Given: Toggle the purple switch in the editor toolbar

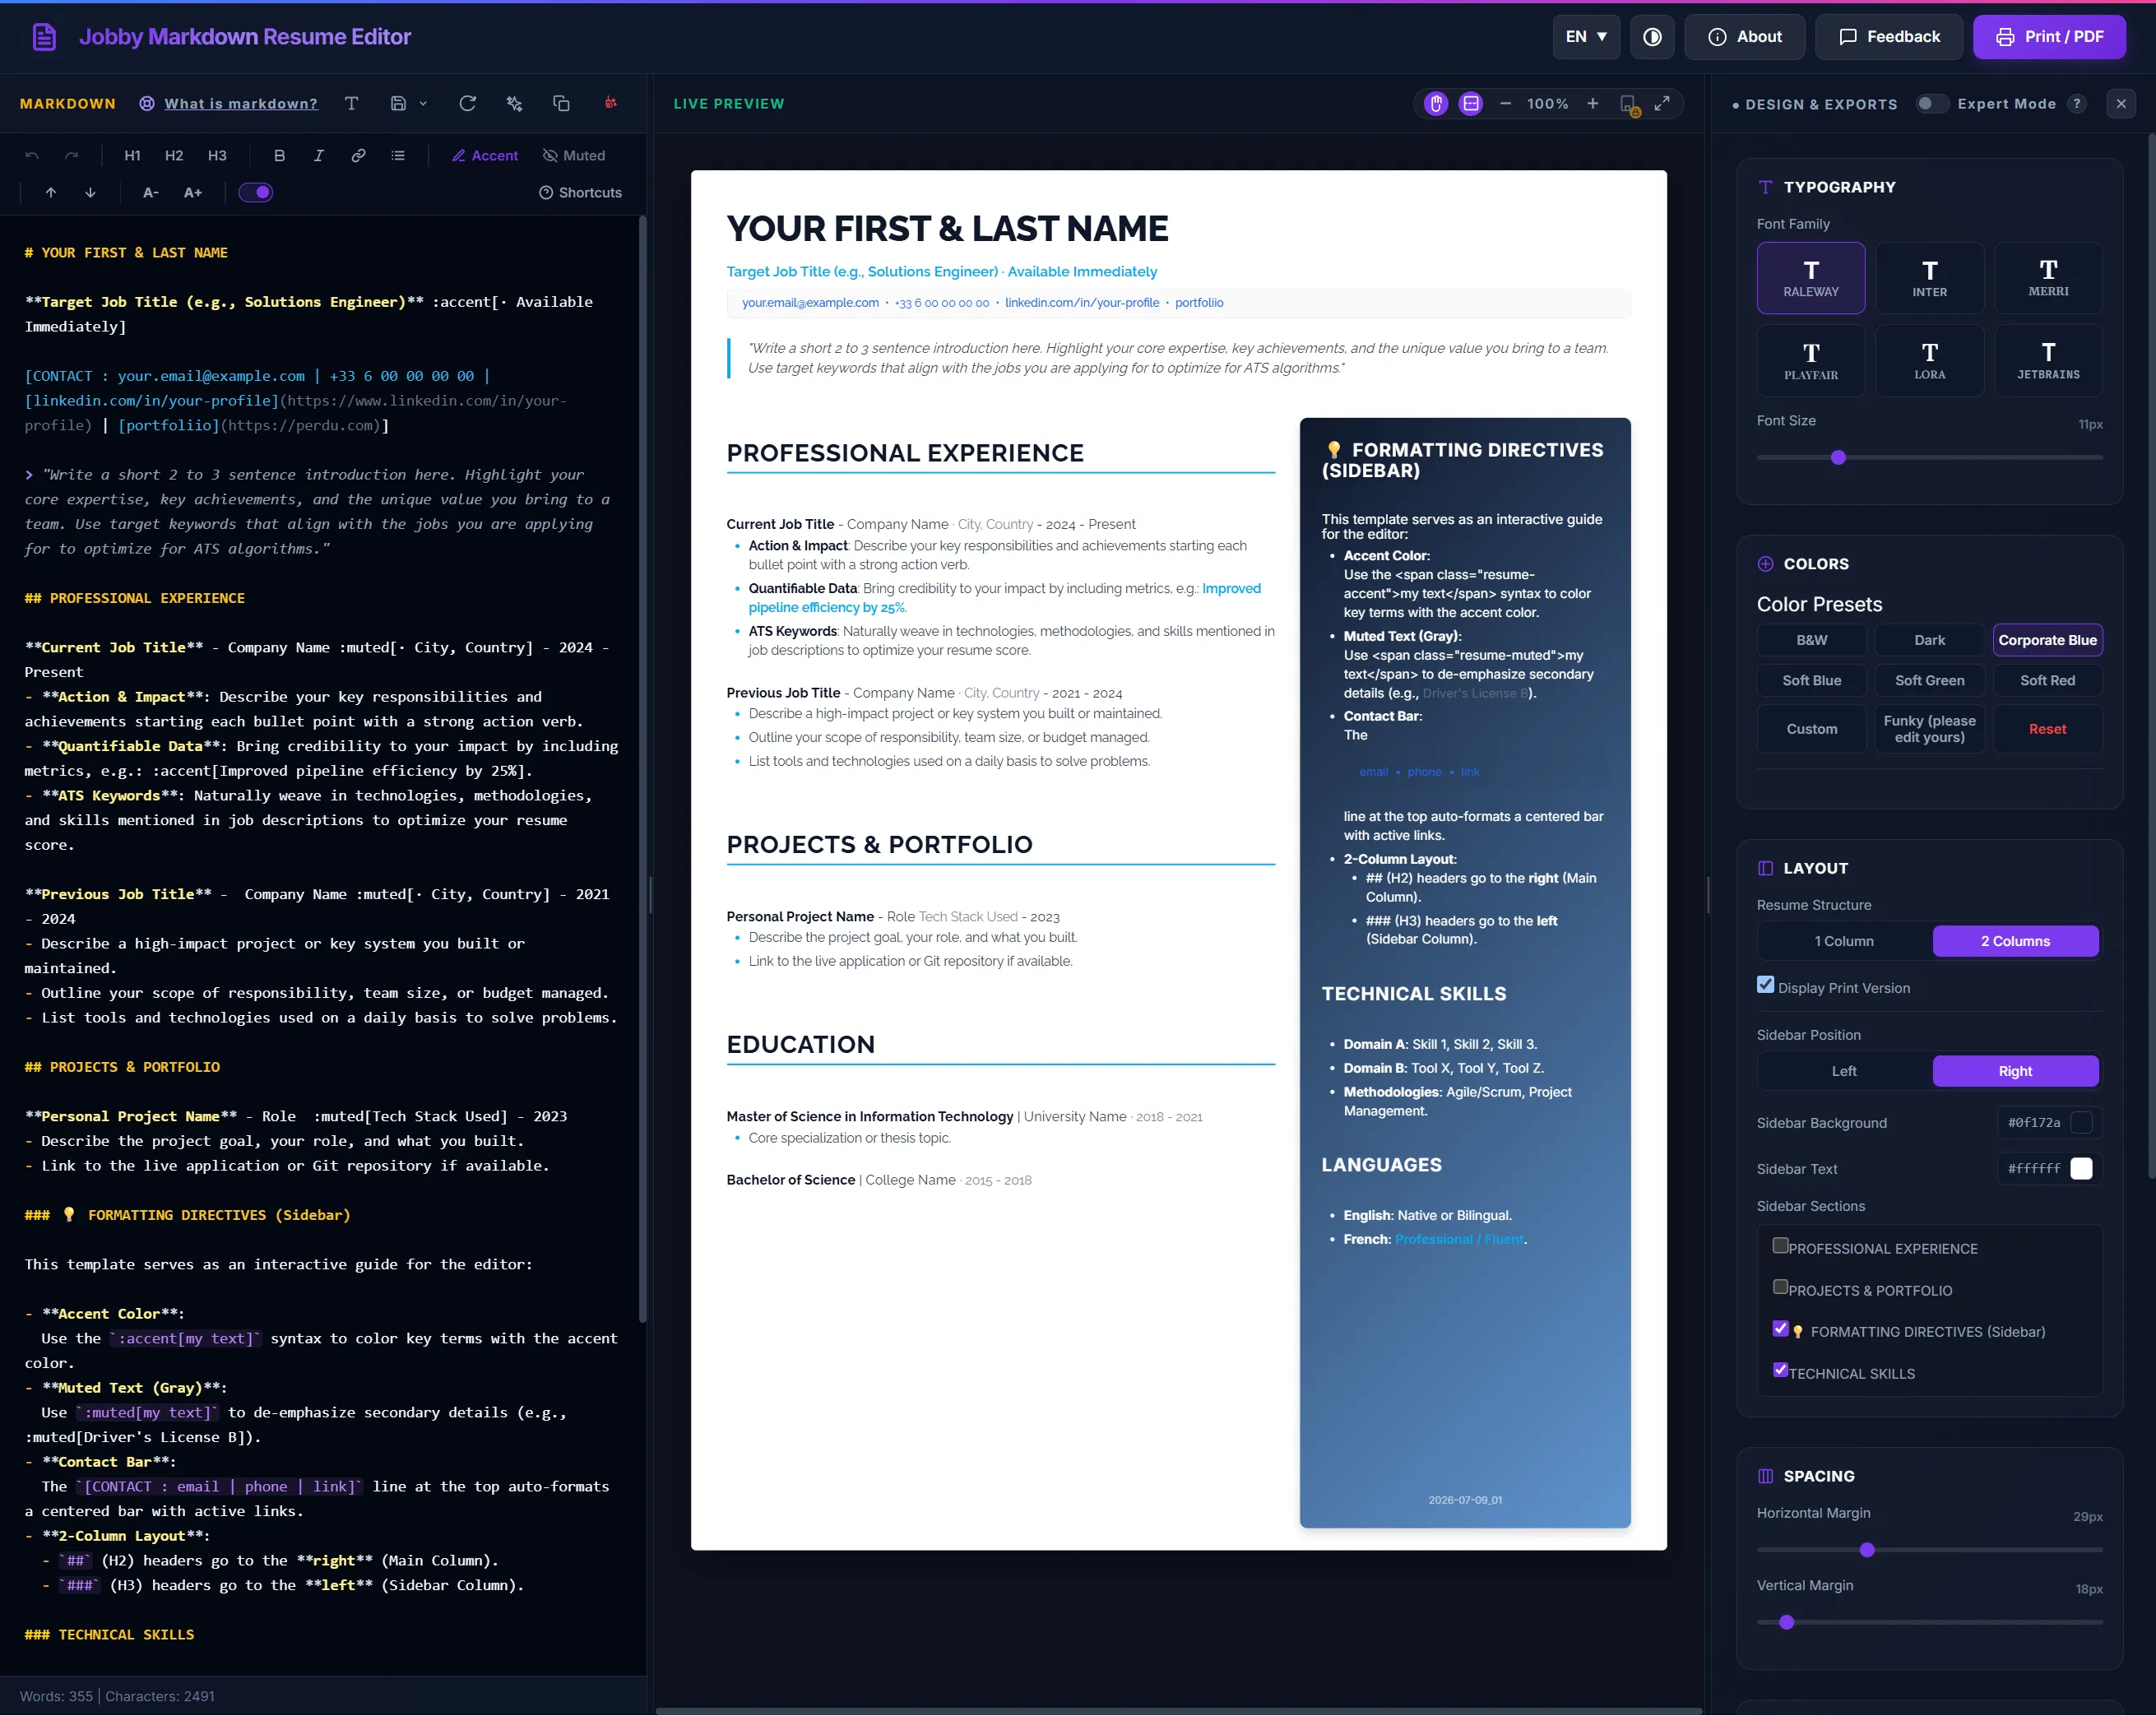Looking at the screenshot, I should coord(256,193).
